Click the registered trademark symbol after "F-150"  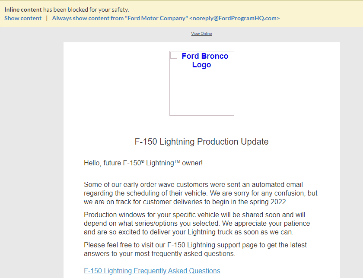click(143, 161)
